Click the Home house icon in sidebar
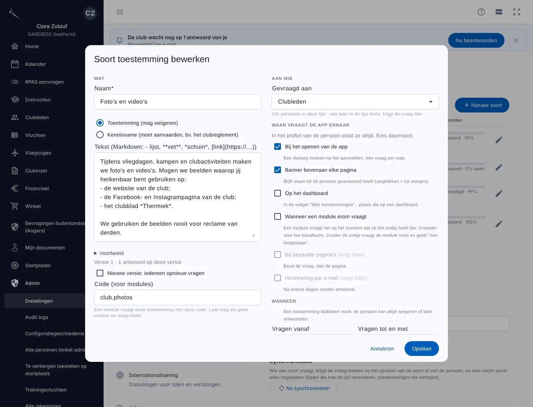Viewport: 533px width, 407px height. coord(15,46)
